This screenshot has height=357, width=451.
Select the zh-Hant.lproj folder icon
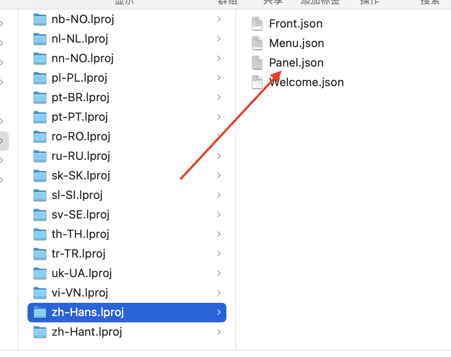point(40,332)
